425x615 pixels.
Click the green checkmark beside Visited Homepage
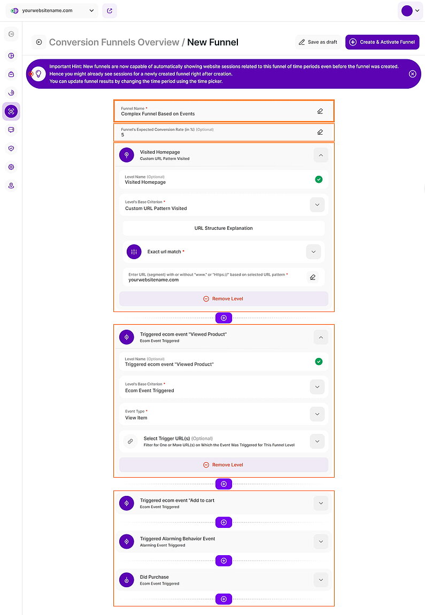tap(319, 179)
